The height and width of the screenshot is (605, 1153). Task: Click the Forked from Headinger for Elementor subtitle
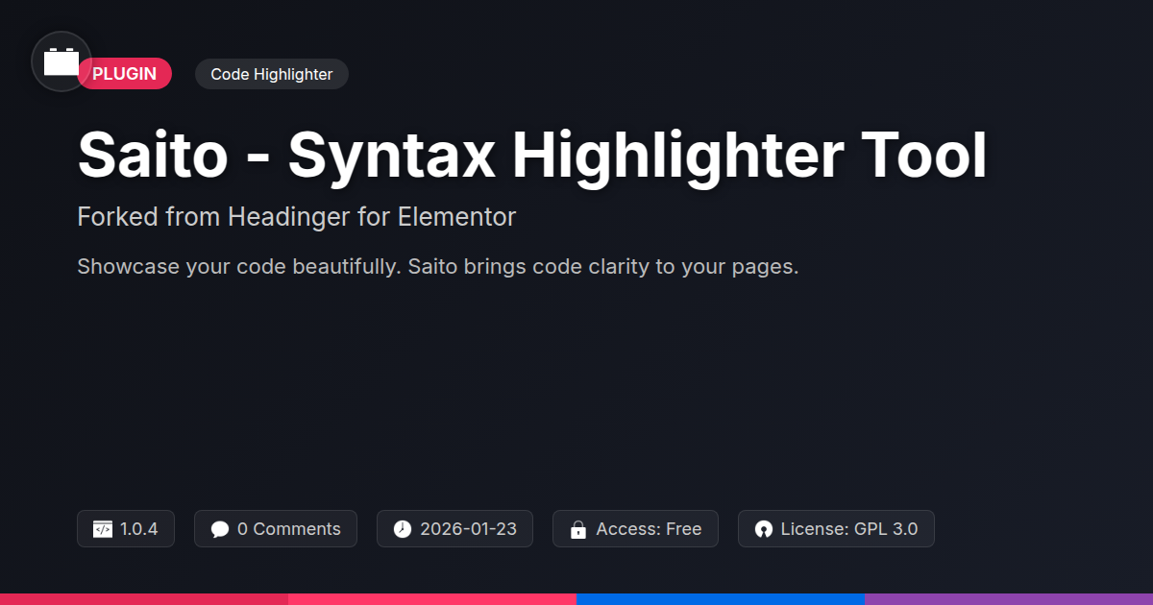pyautogui.click(x=297, y=217)
